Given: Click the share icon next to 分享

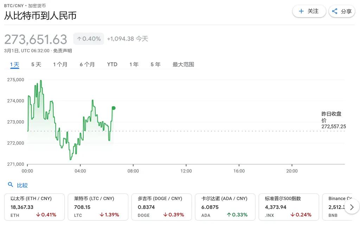Looking at the screenshot, I should 335,11.
